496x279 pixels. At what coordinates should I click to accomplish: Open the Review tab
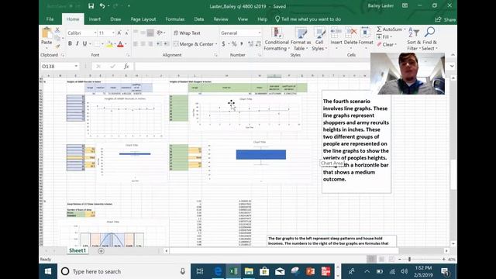click(220, 19)
